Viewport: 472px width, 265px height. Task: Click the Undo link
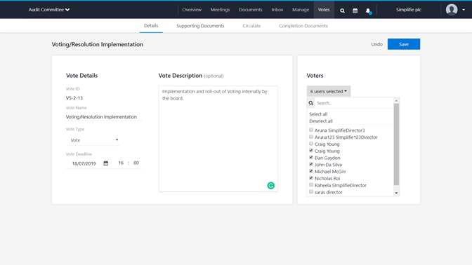(x=376, y=44)
